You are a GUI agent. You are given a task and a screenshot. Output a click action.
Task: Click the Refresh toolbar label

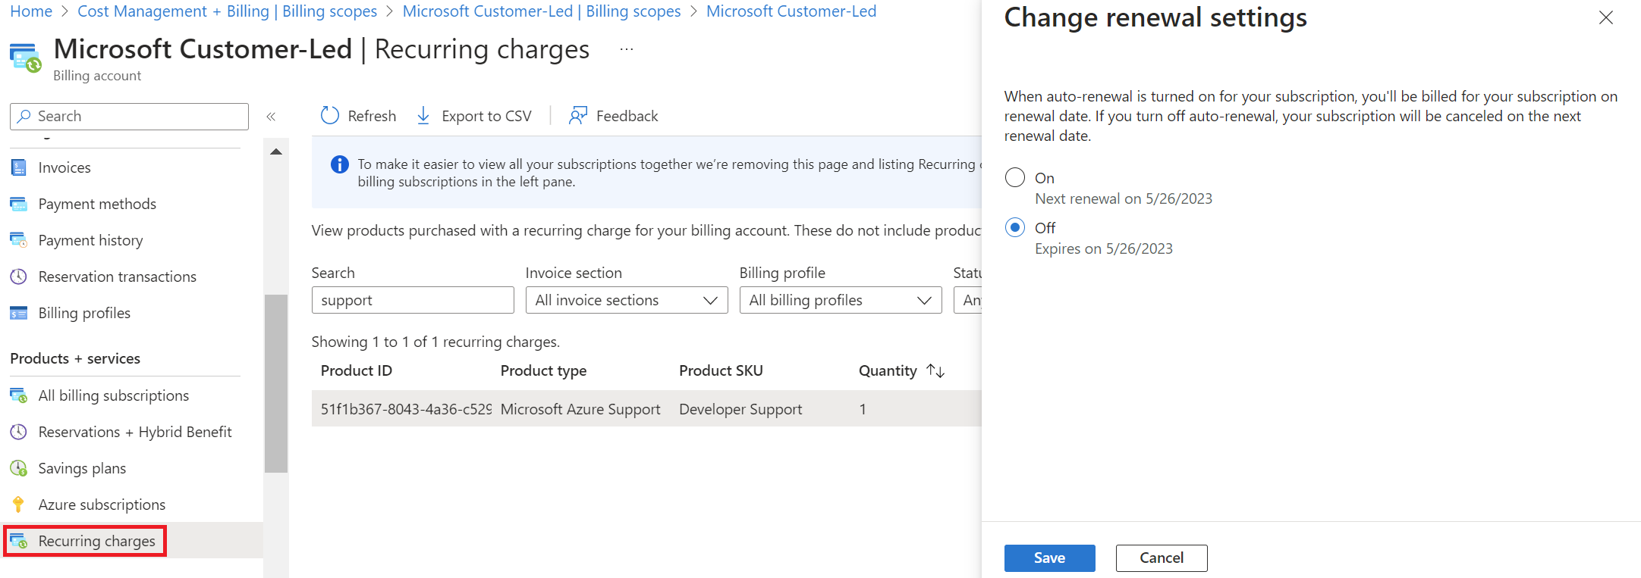tap(372, 116)
